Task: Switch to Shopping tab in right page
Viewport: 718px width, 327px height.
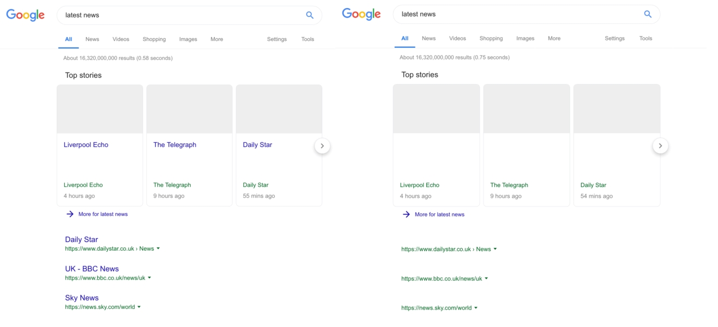Action: pos(491,38)
